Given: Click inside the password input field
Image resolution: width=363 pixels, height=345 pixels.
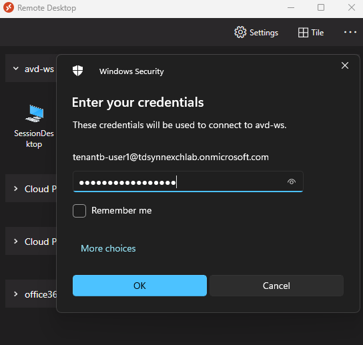Looking at the screenshot, I should pyautogui.click(x=188, y=182).
